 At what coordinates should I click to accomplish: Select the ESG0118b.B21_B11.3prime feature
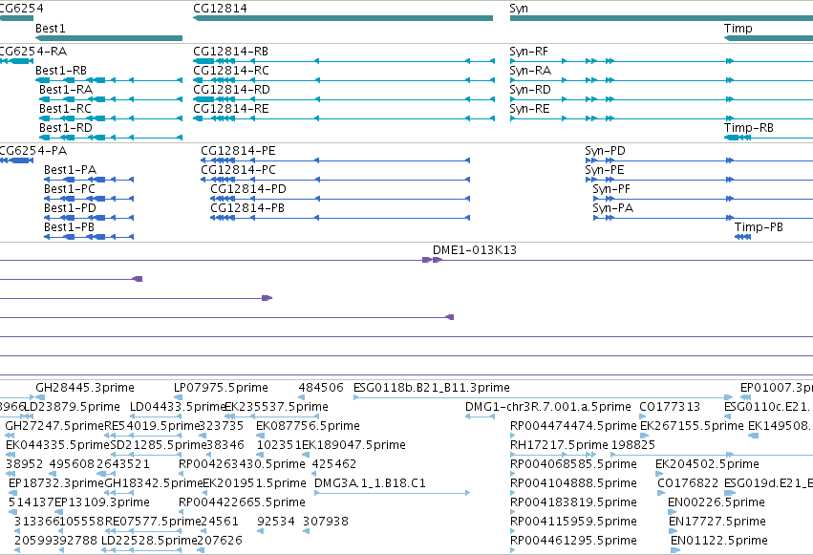tap(543, 397)
